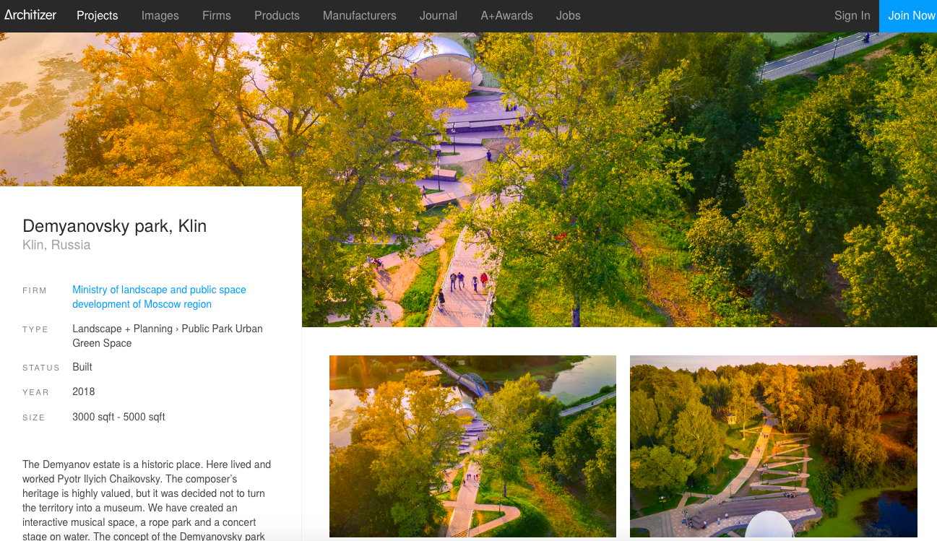Click the SIZE label
937x541 pixels.
pyautogui.click(x=34, y=417)
